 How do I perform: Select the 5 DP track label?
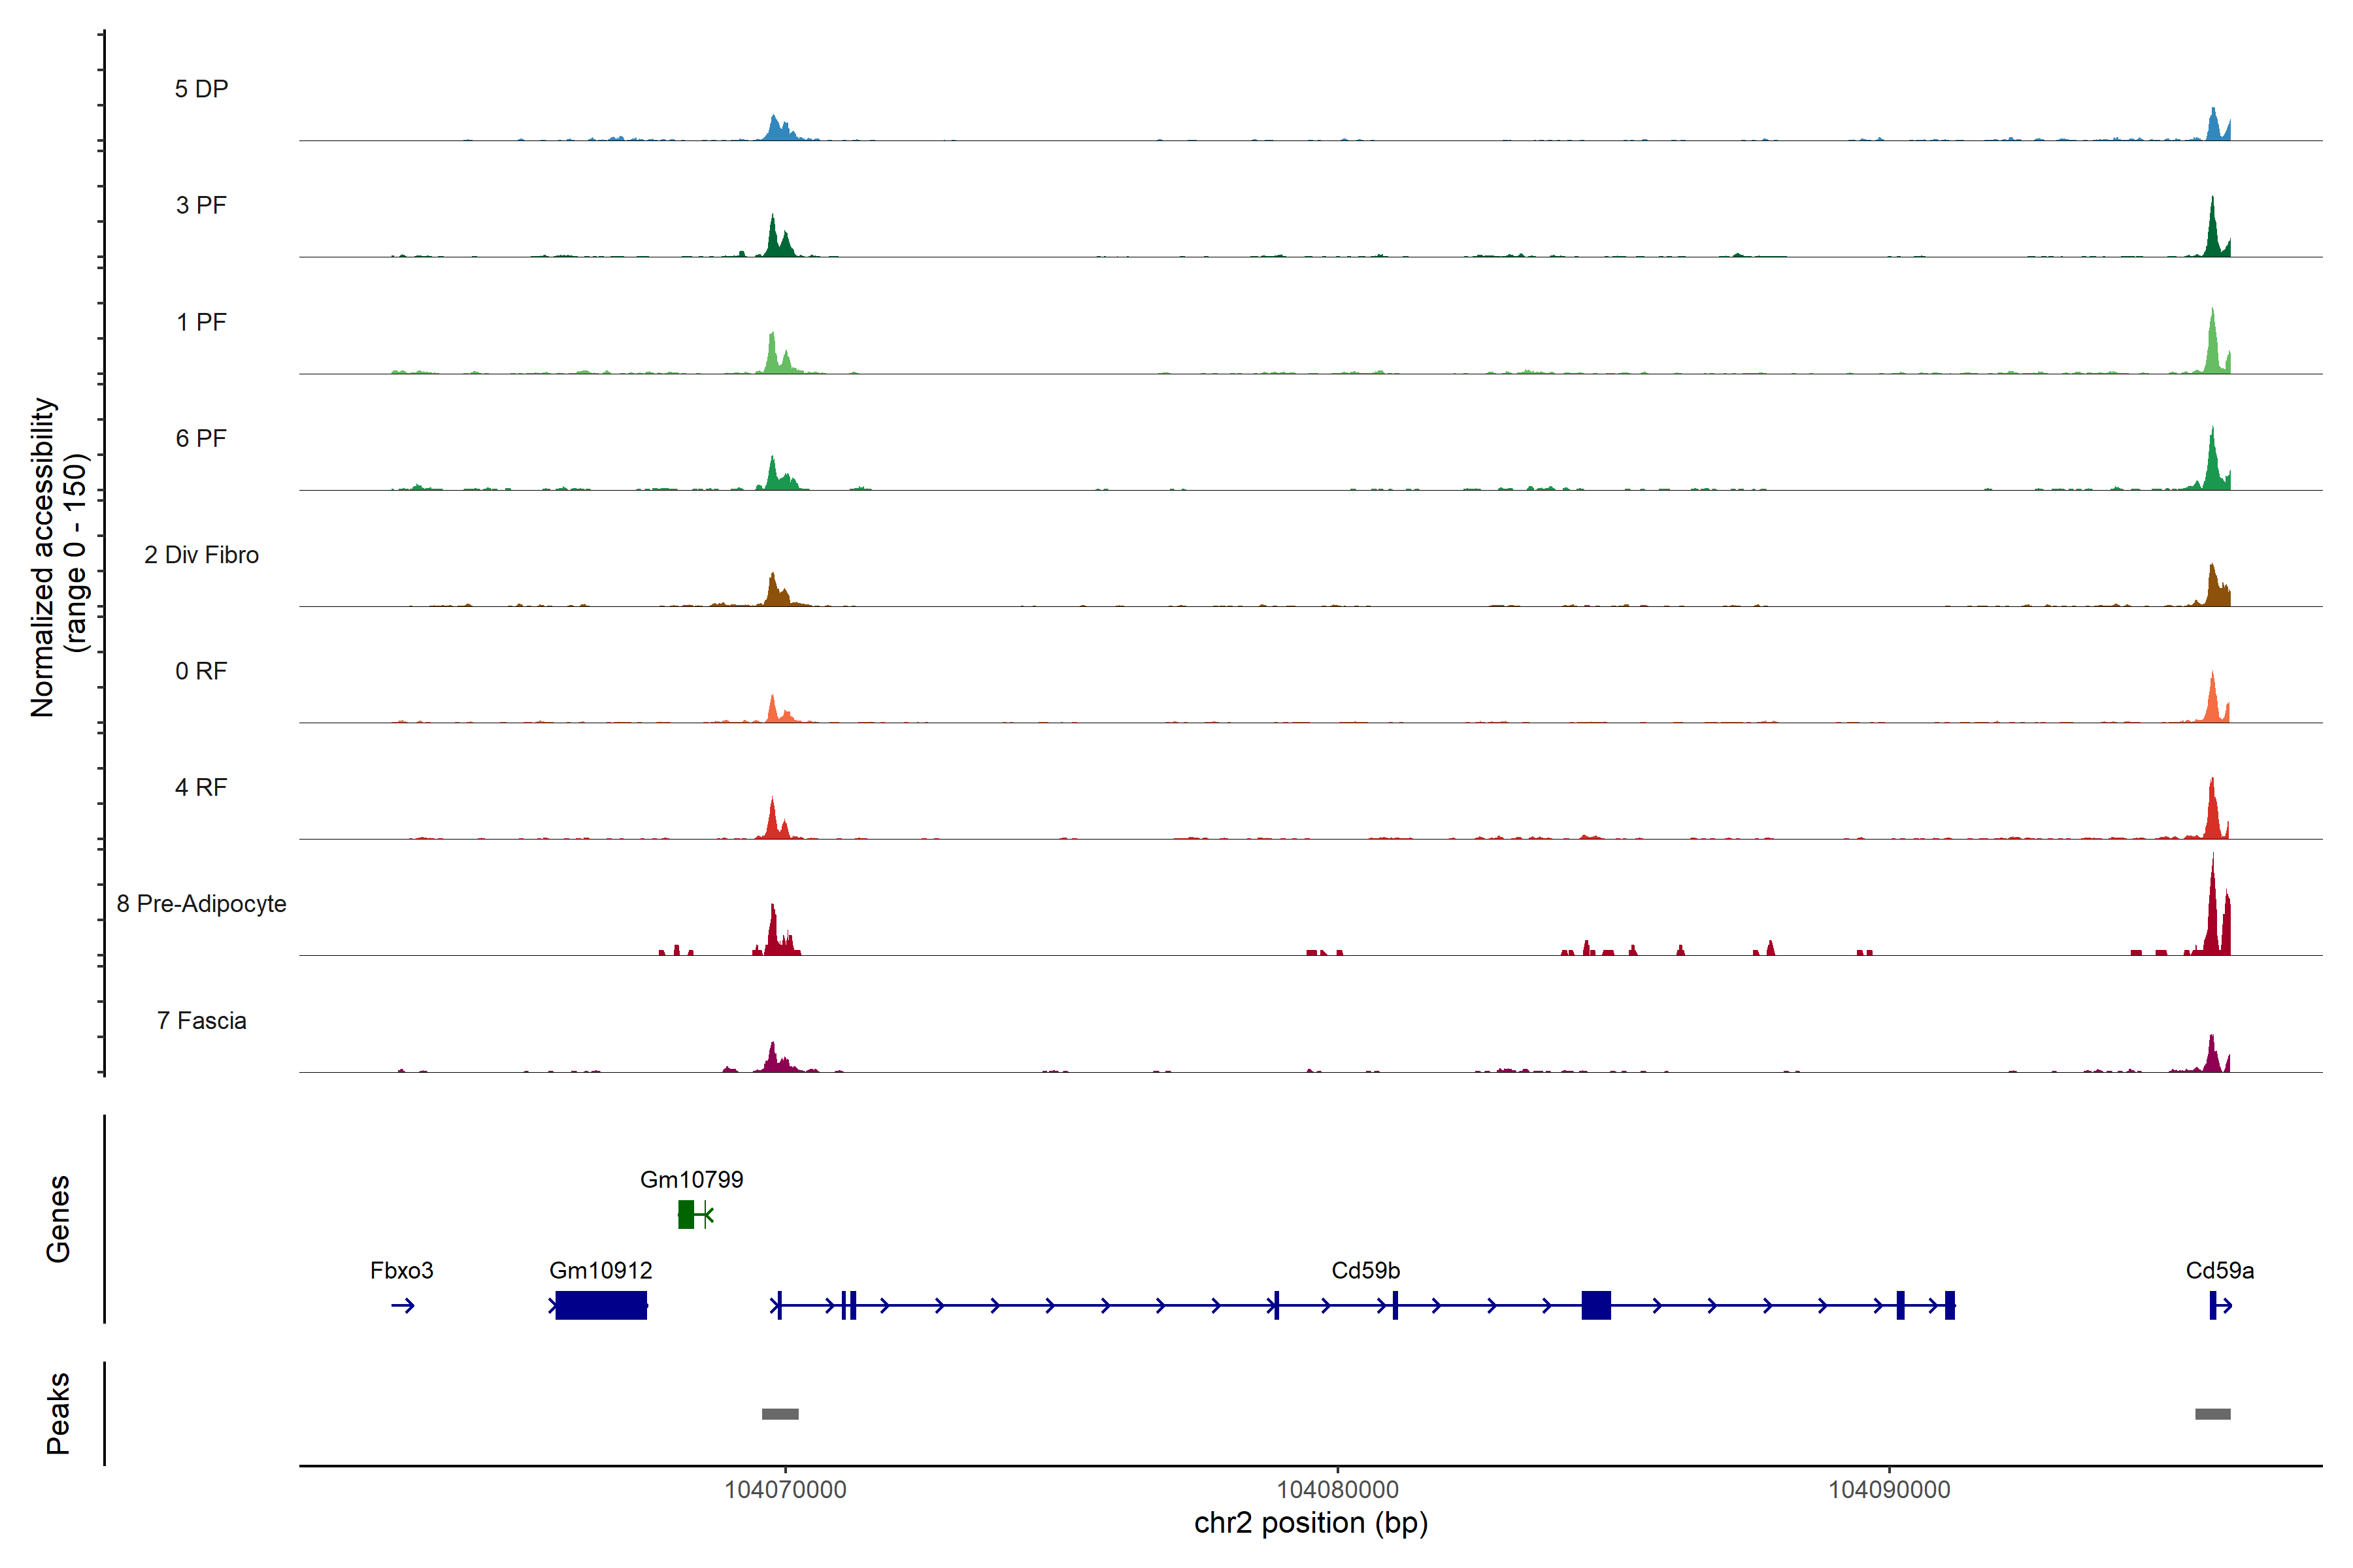(201, 89)
